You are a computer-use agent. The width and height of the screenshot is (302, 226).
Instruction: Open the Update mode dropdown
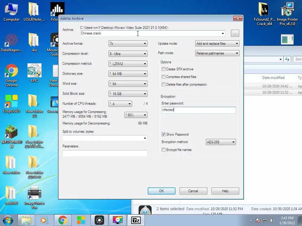coord(217,44)
